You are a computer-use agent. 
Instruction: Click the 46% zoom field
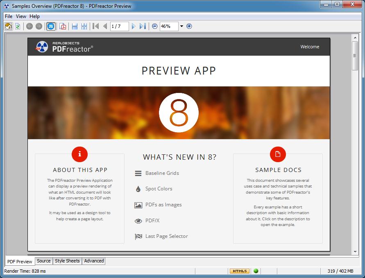169,26
